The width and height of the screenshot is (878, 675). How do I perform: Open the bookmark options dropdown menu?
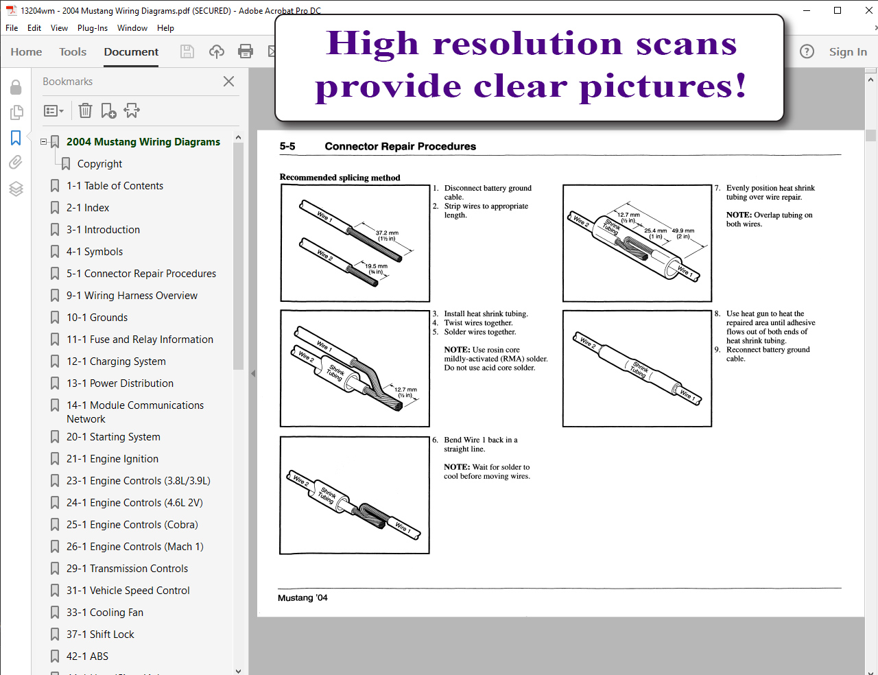54,110
